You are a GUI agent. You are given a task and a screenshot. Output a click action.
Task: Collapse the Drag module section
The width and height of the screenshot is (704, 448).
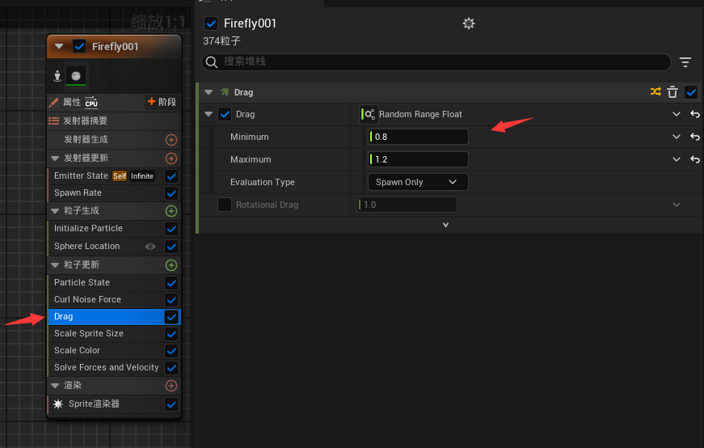click(209, 92)
